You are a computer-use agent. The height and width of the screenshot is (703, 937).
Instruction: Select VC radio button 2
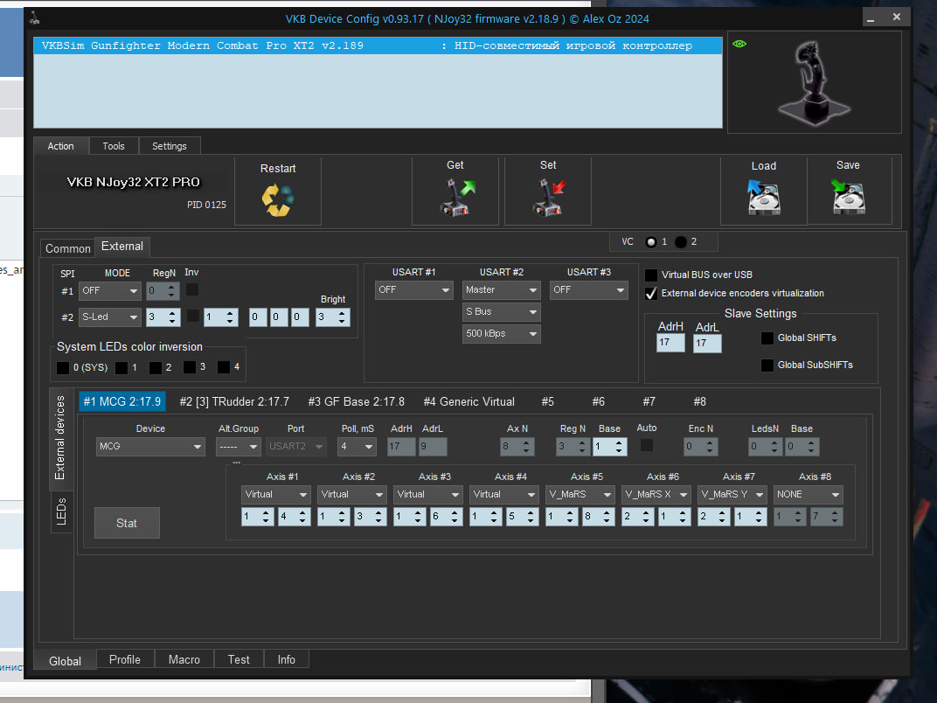[681, 242]
